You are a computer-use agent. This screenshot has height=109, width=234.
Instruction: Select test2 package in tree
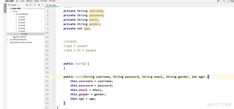23,20
